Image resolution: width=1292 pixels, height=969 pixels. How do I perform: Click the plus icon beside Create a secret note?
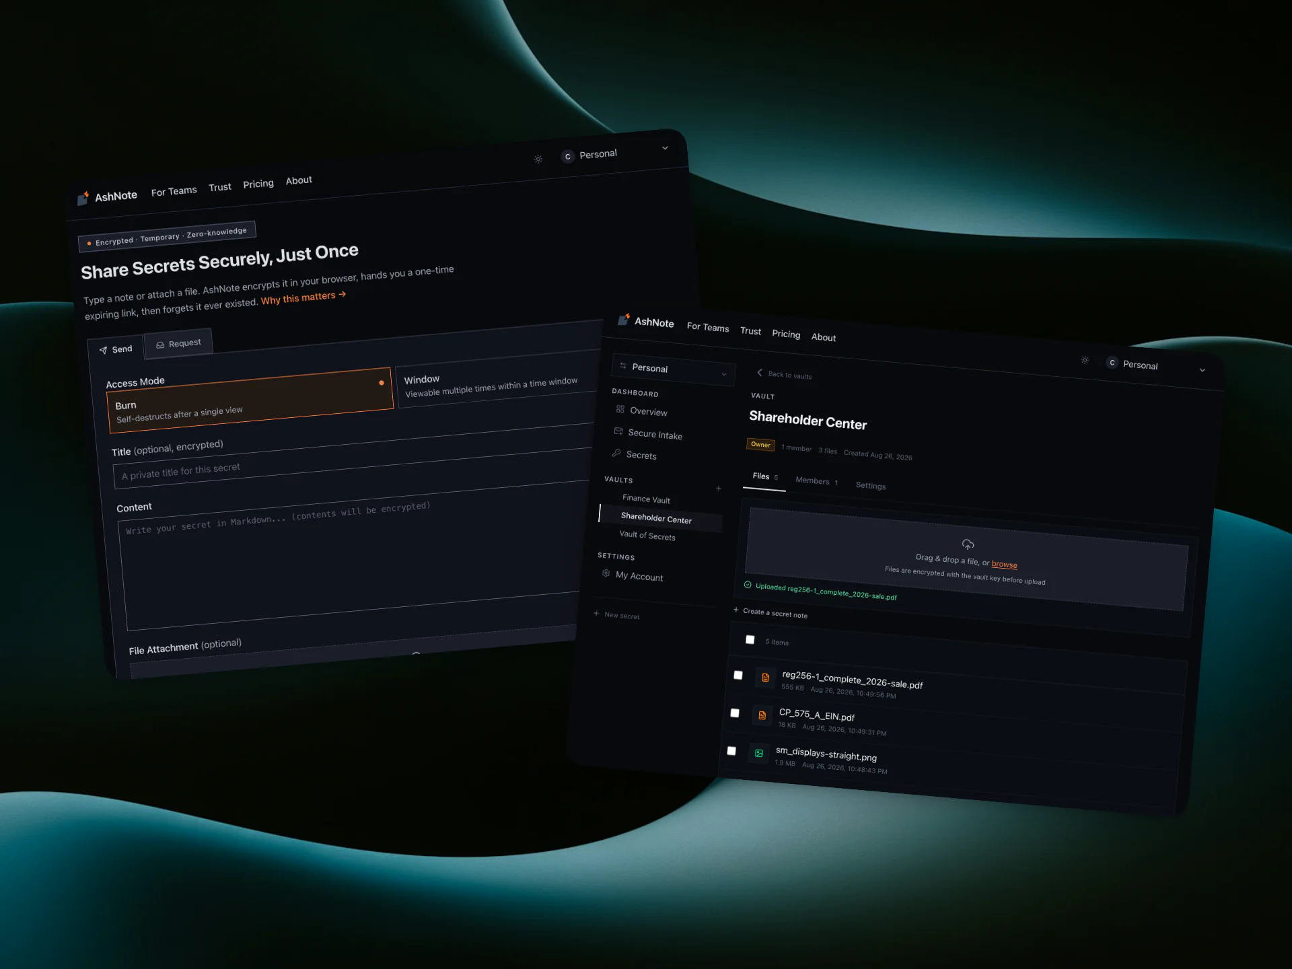[736, 610]
